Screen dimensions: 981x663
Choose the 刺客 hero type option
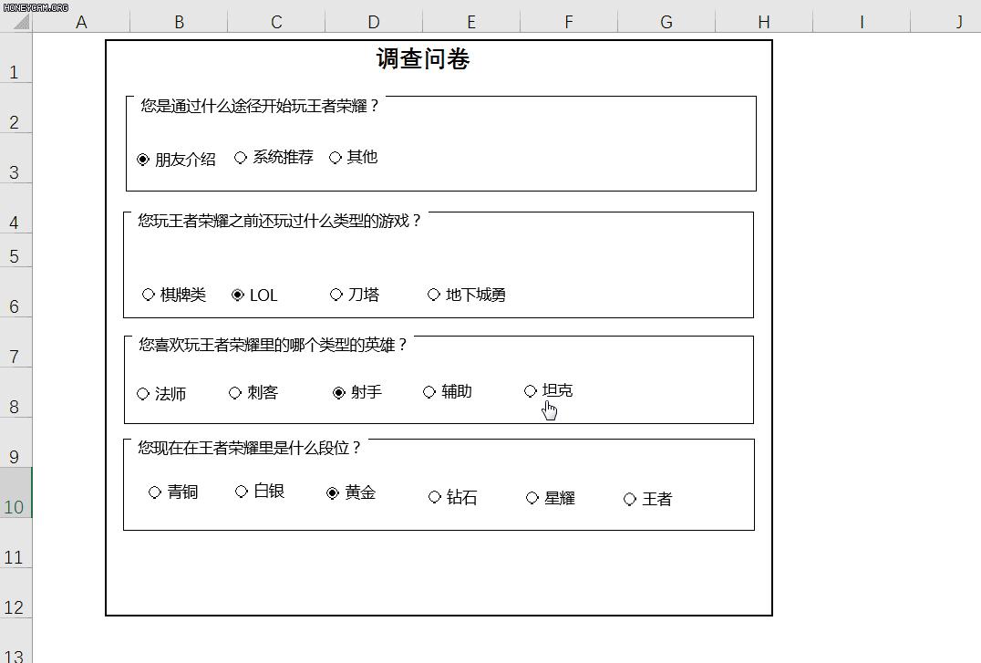tap(235, 393)
